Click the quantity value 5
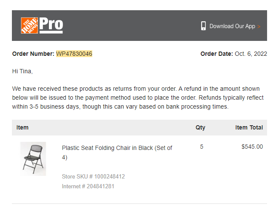 [x=202, y=147]
